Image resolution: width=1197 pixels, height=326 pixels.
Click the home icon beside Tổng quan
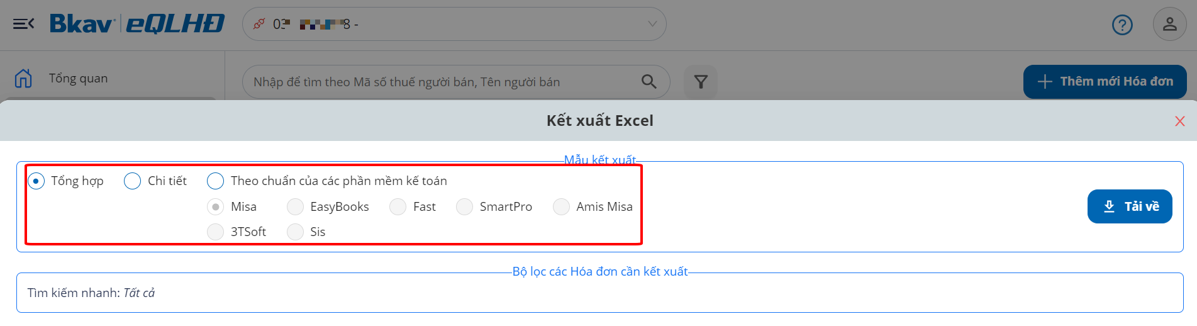click(x=23, y=78)
